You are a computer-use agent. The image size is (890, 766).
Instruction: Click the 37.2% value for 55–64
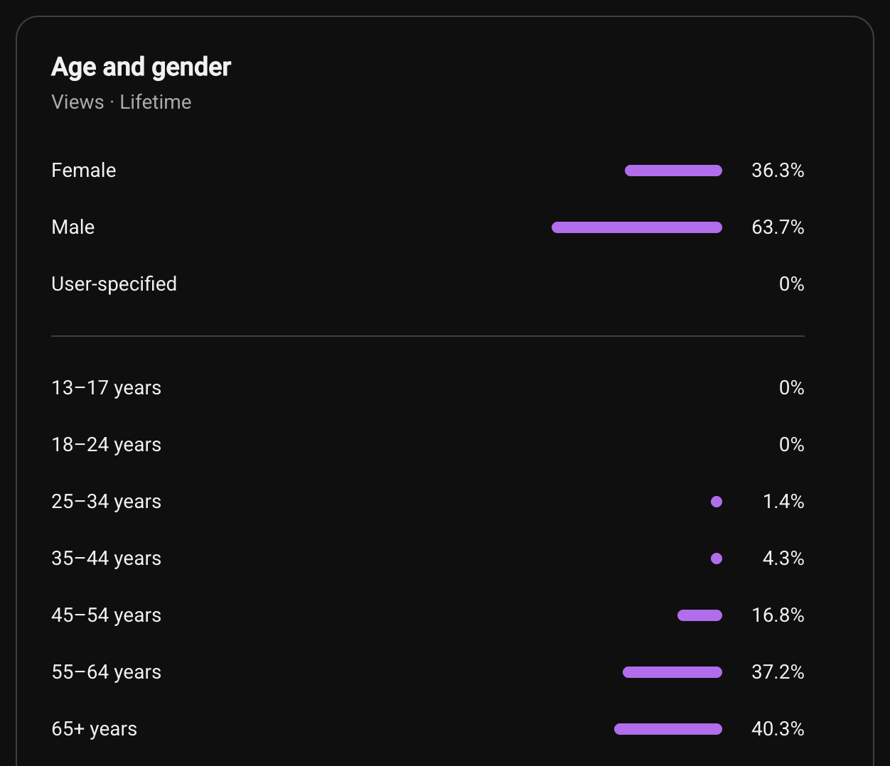pos(778,672)
